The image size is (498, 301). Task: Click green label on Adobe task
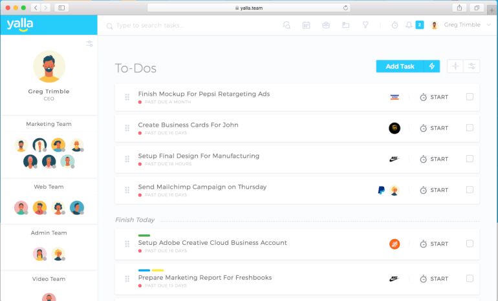click(x=144, y=235)
